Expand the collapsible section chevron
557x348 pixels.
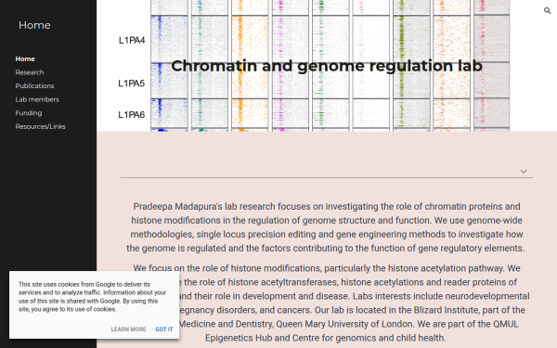pyautogui.click(x=524, y=171)
